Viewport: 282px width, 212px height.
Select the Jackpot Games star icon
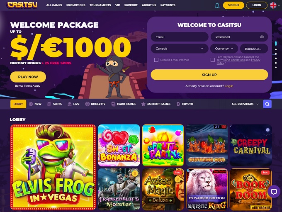tap(143, 104)
